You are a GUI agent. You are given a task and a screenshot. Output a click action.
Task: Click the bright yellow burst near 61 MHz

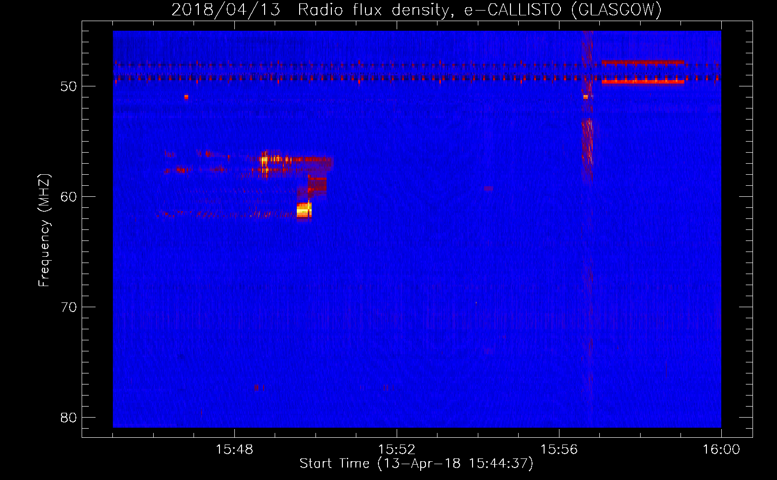click(x=304, y=210)
